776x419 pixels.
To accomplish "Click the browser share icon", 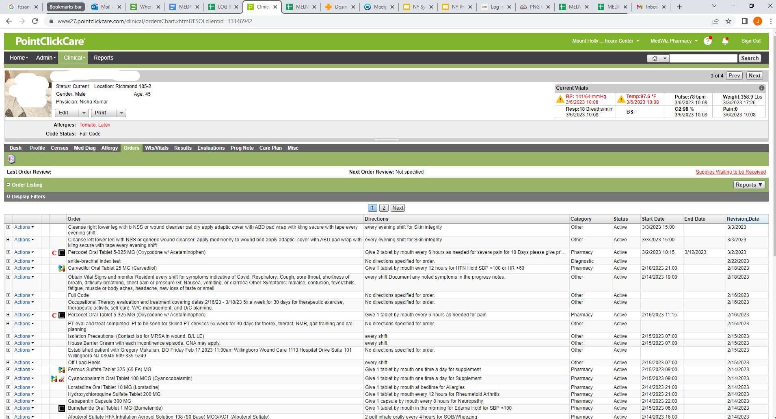I will click(x=715, y=21).
